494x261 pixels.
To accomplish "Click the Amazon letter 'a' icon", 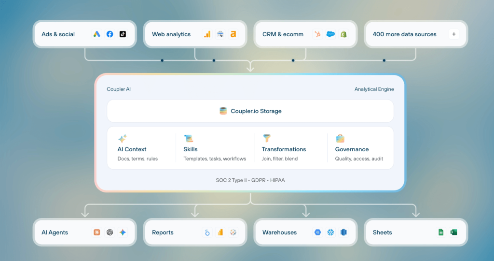I will pos(233,34).
